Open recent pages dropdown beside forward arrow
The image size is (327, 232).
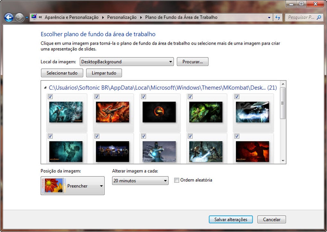(x=27, y=18)
